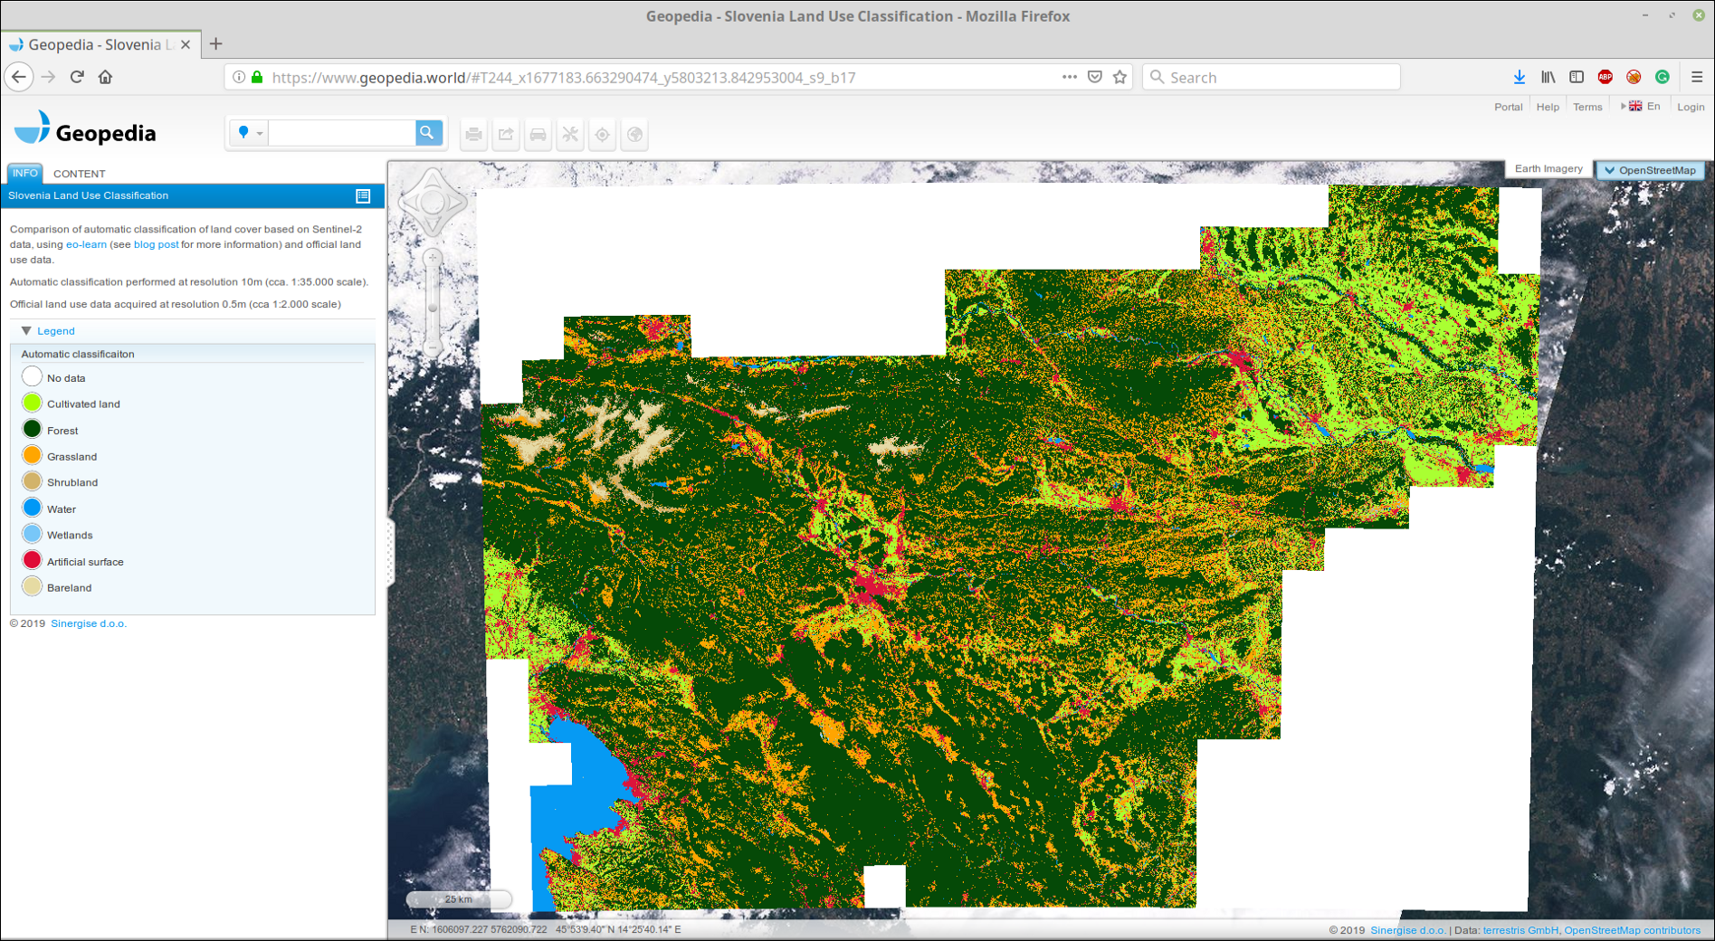Click the Geopedia logo

(85, 129)
